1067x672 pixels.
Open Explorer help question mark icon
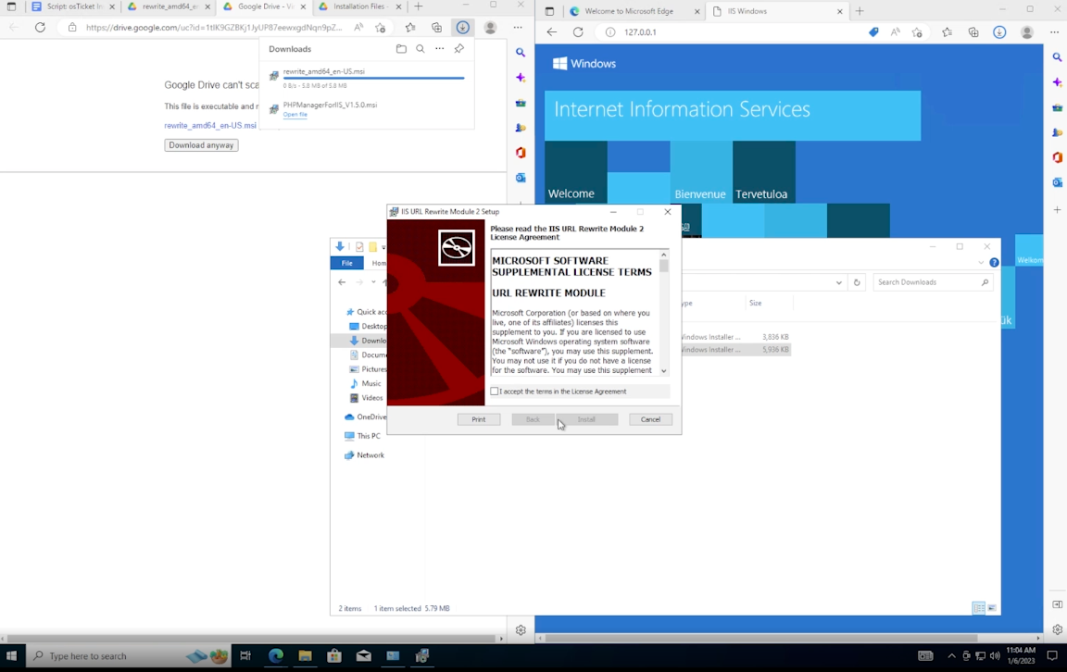(994, 263)
